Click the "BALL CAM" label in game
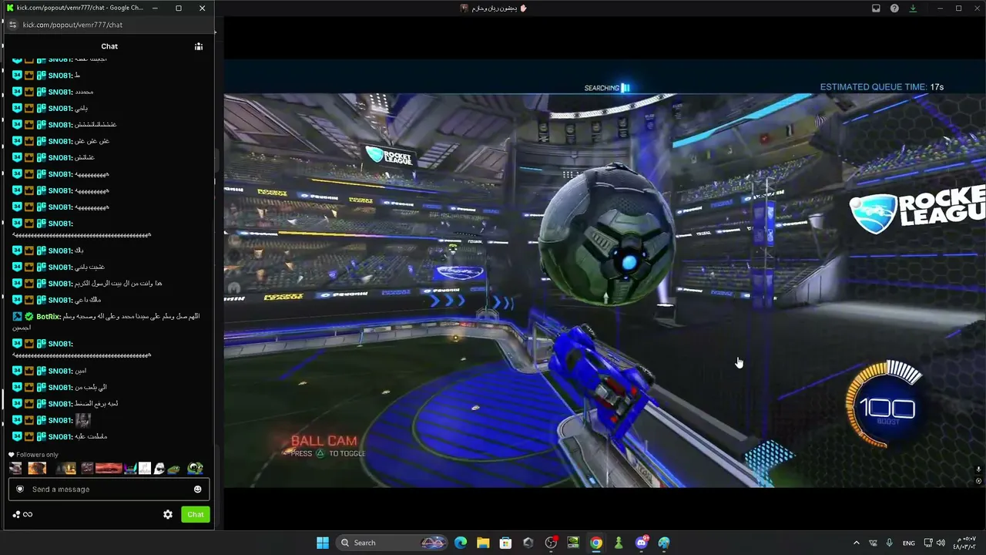This screenshot has width=986, height=555. [x=324, y=441]
